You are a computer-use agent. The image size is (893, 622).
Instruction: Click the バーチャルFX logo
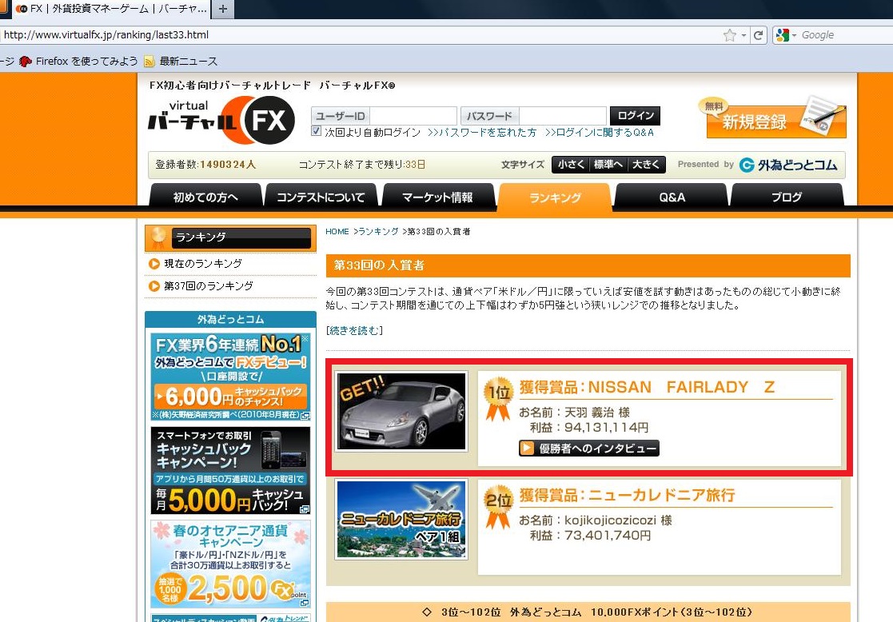[221, 120]
